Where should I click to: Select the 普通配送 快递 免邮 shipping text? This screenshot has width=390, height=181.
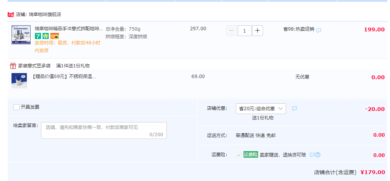point(256,135)
